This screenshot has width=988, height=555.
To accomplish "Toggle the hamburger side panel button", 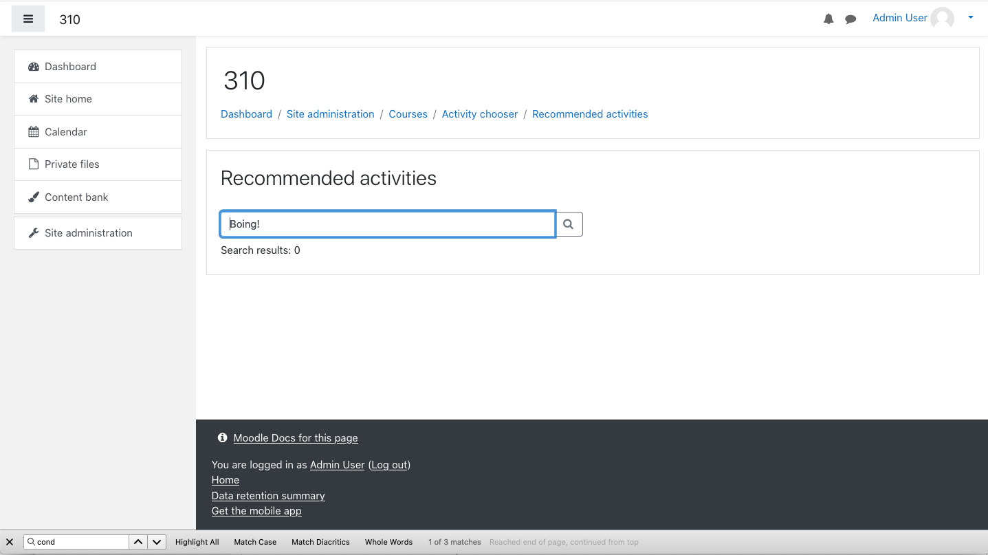I will point(28,19).
